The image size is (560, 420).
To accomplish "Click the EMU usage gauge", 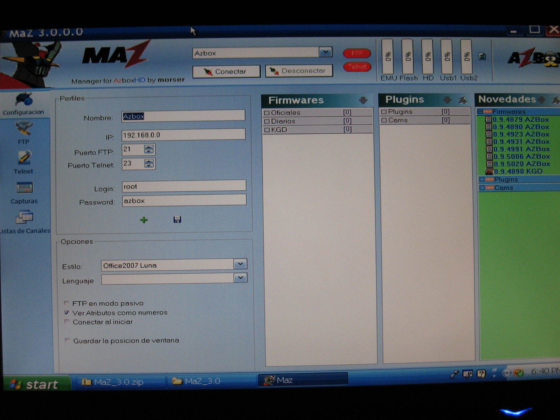I will 387,56.
